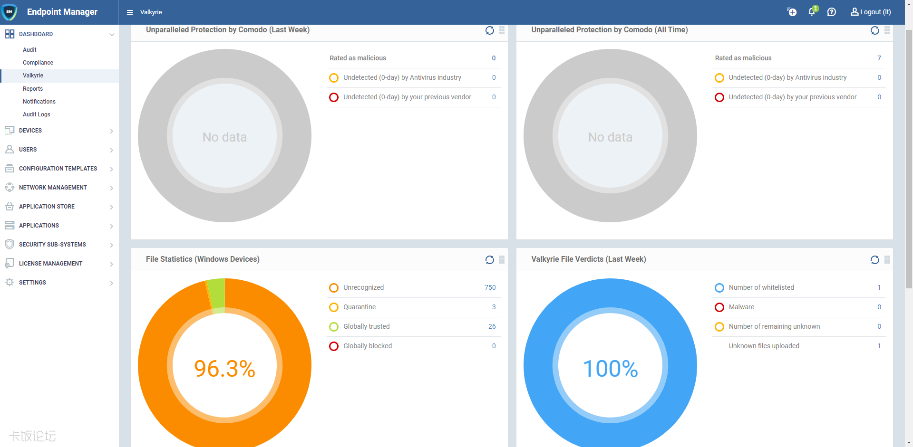Click the Endpoint Manager shield logo
913x447 pixels.
(10, 12)
